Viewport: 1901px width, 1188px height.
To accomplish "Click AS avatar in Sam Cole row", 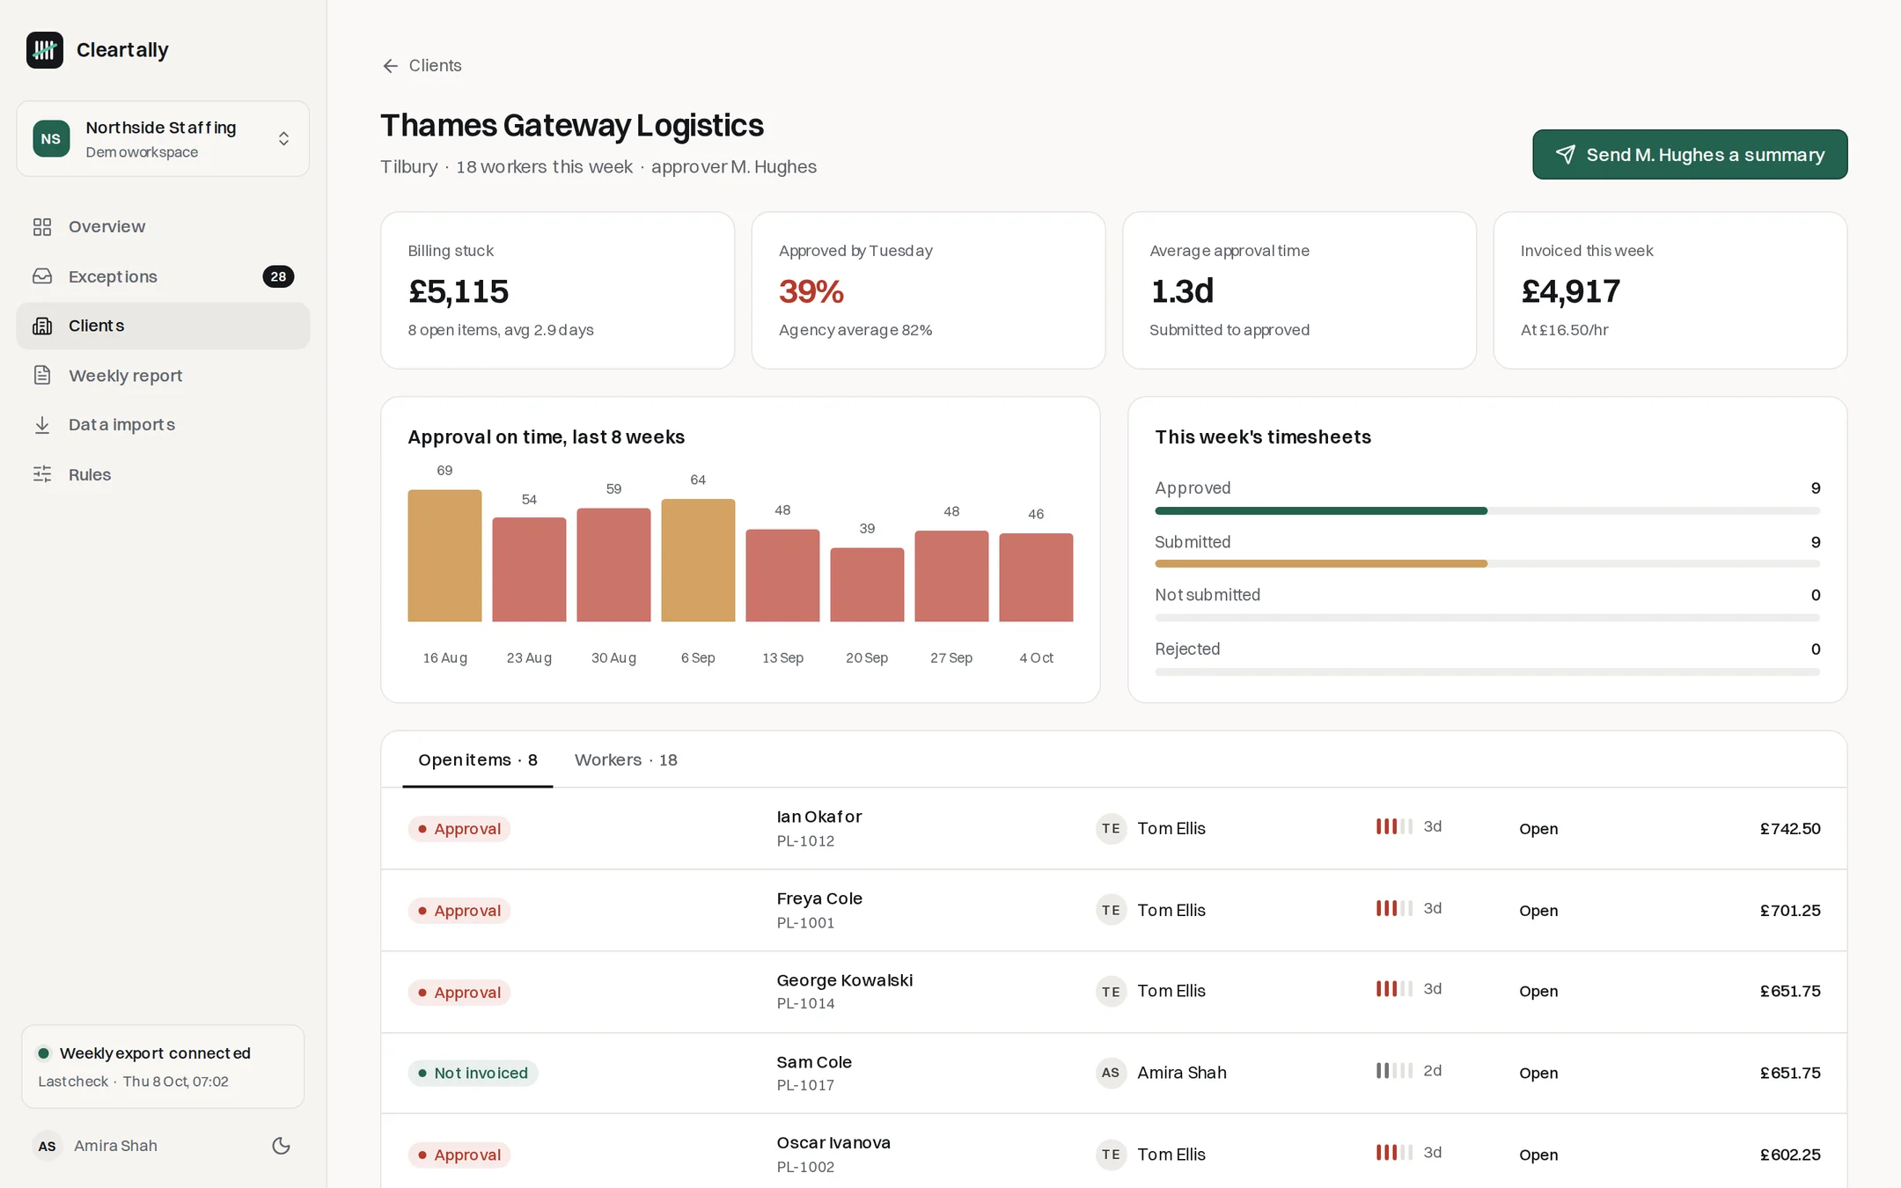I will [x=1111, y=1073].
